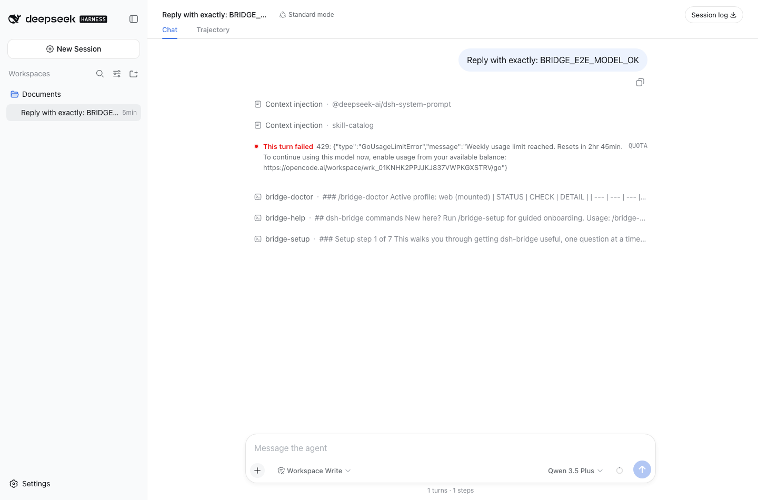Click the Standard mode indicator
The width and height of the screenshot is (758, 500).
pos(307,15)
